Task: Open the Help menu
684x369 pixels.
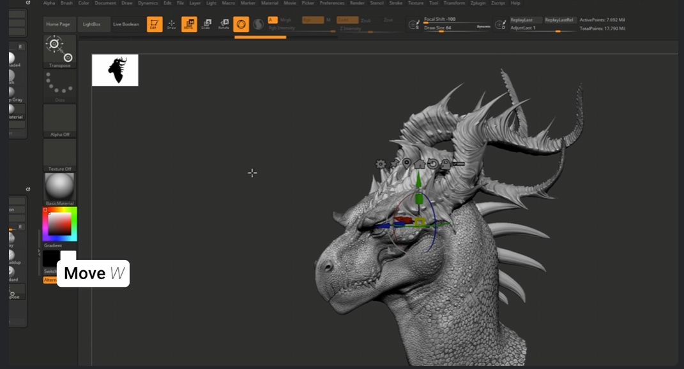Action: point(515,3)
